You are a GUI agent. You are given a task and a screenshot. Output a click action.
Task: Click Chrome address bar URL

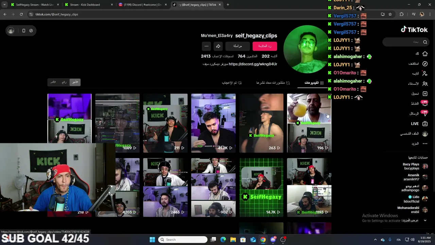[x=57, y=14]
